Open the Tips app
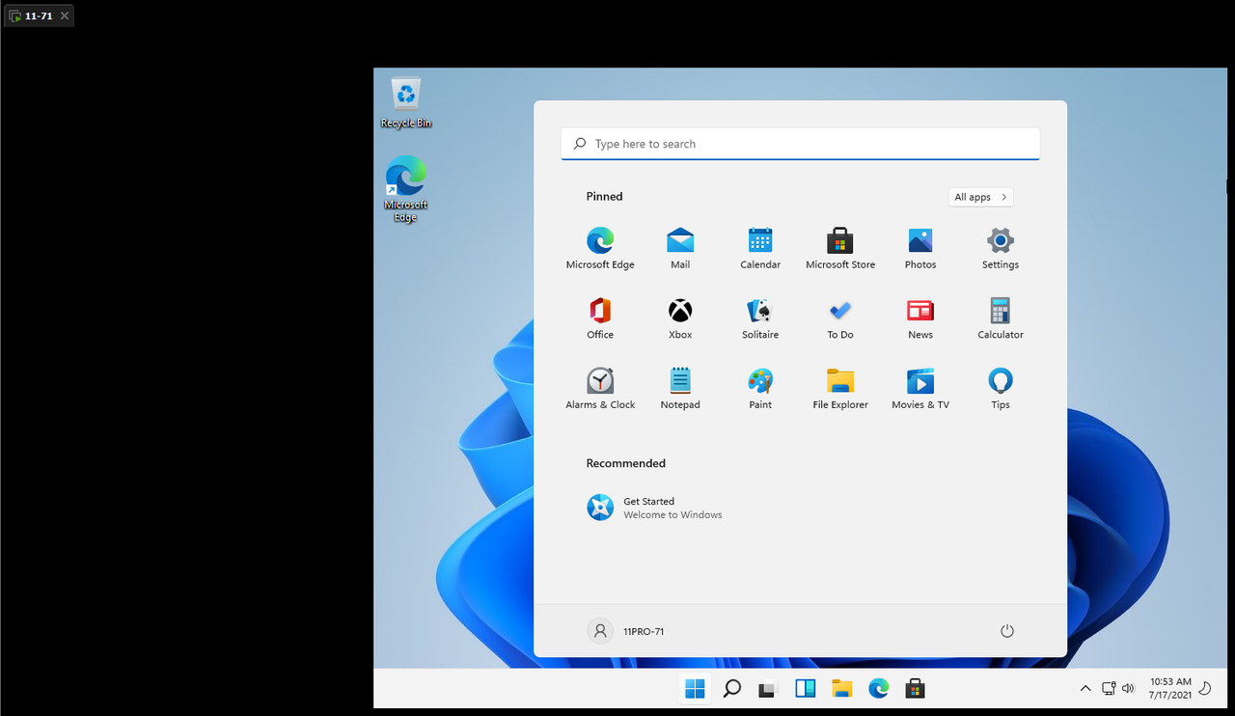 coord(1001,389)
